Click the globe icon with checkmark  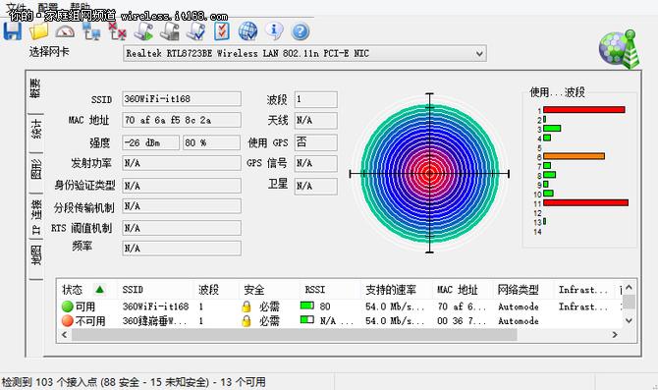[x=247, y=31]
